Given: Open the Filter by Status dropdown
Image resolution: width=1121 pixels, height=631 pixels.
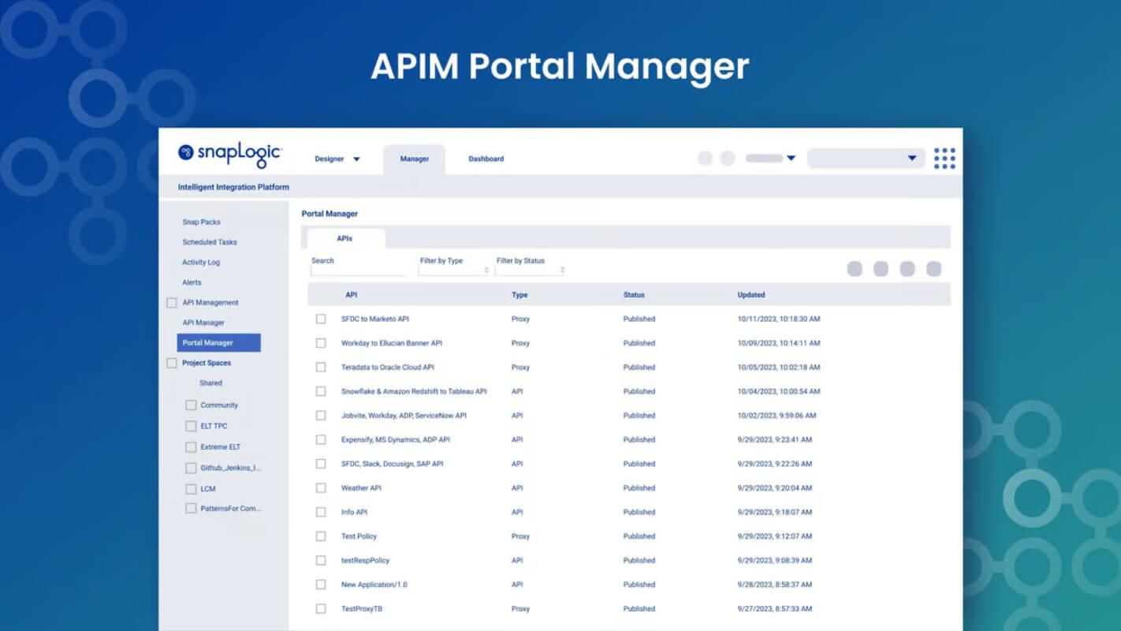Looking at the screenshot, I should coord(531,271).
